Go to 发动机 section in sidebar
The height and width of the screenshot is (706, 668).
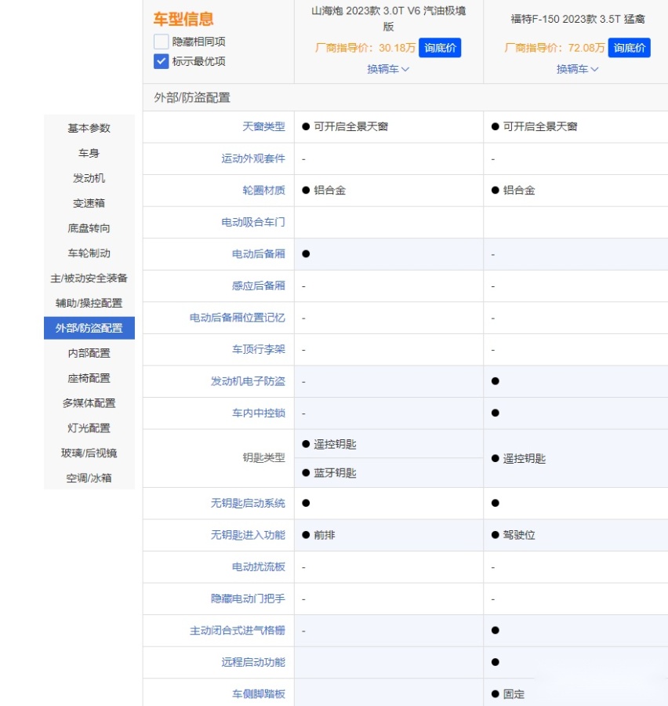pos(89,178)
